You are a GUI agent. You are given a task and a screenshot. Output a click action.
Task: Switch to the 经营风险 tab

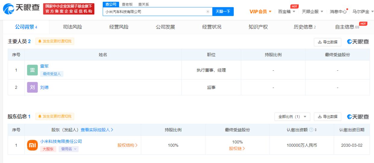[119, 27]
